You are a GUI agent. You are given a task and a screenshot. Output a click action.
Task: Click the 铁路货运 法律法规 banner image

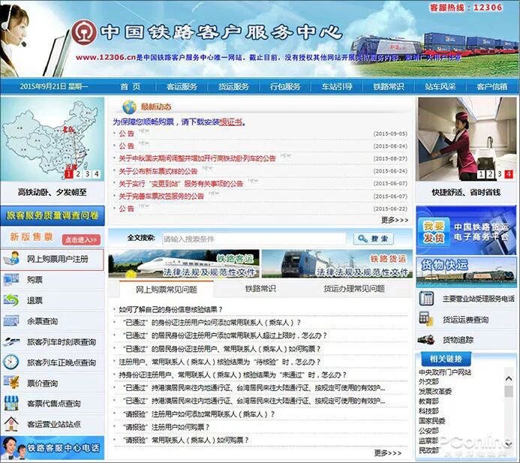[x=336, y=264]
